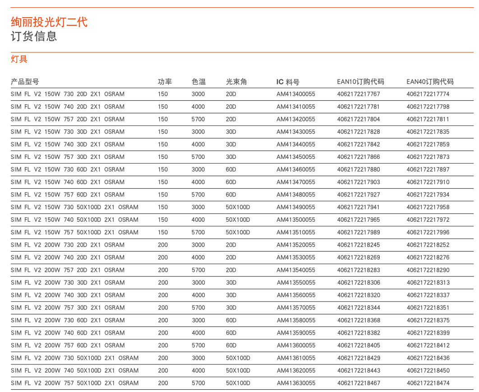Click EAN10 code 4062172217781

click(359, 107)
